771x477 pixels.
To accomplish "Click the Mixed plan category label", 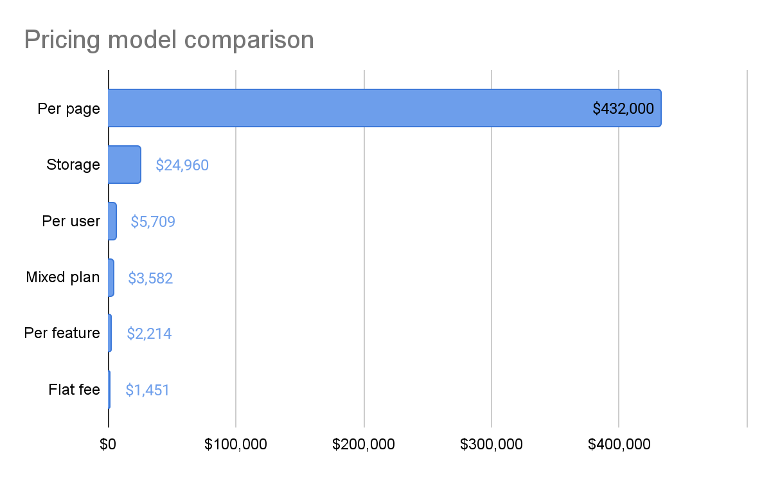I will pyautogui.click(x=63, y=278).
